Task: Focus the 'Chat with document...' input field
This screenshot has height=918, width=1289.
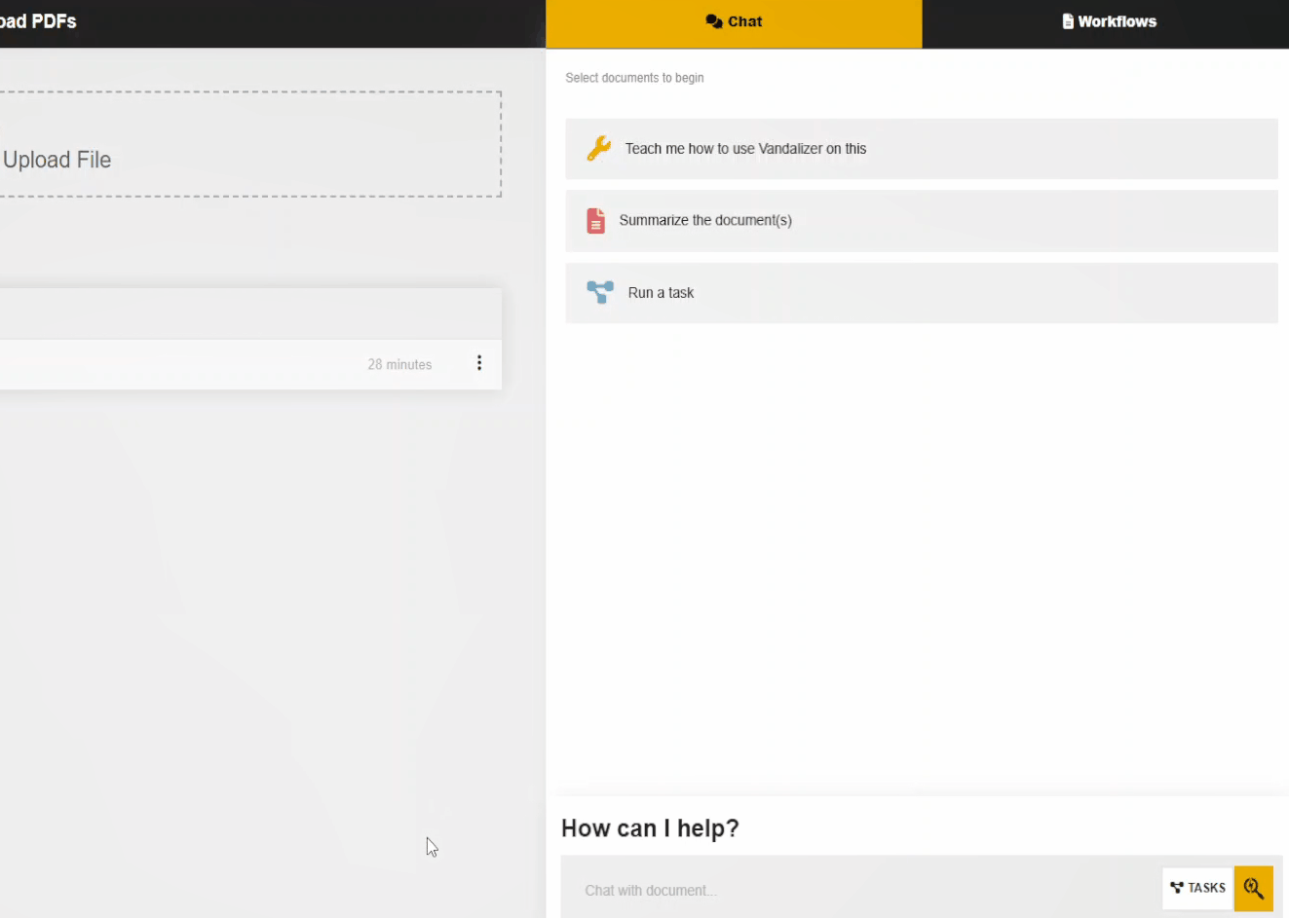Action: click(x=857, y=890)
